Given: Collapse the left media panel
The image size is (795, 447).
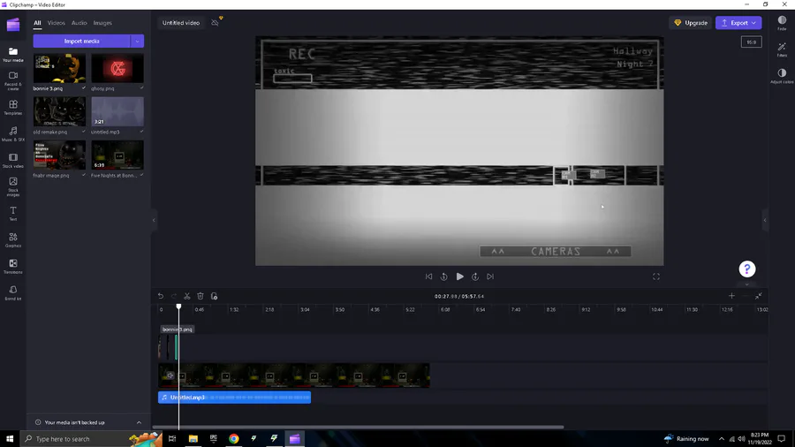Looking at the screenshot, I should (x=154, y=220).
